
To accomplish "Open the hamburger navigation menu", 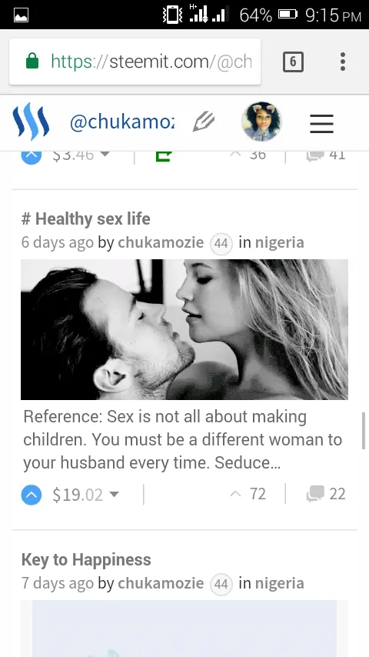I will (321, 123).
